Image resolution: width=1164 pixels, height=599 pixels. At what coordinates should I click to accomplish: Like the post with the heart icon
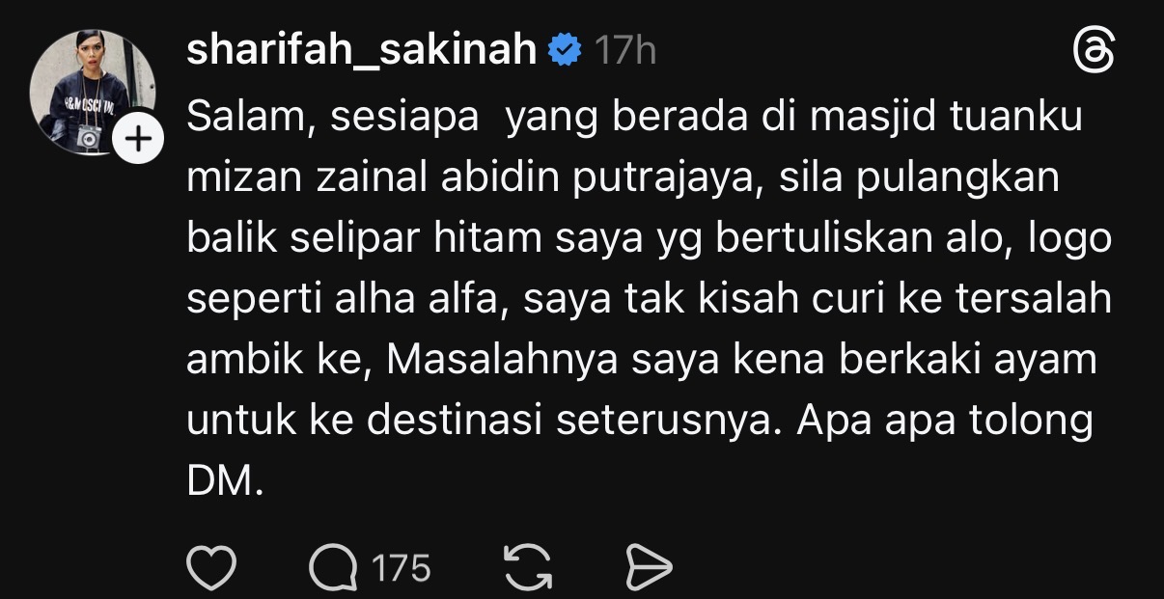click(210, 567)
